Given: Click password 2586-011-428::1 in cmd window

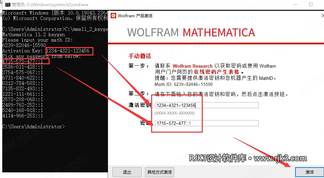Looking at the screenshot, I should (23, 67).
